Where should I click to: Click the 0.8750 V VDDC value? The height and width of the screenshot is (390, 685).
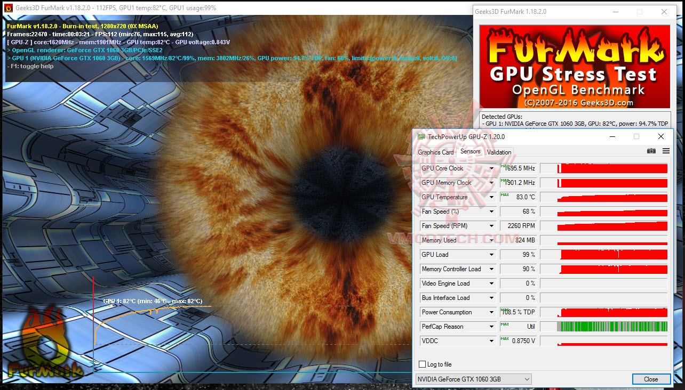tap(518, 341)
